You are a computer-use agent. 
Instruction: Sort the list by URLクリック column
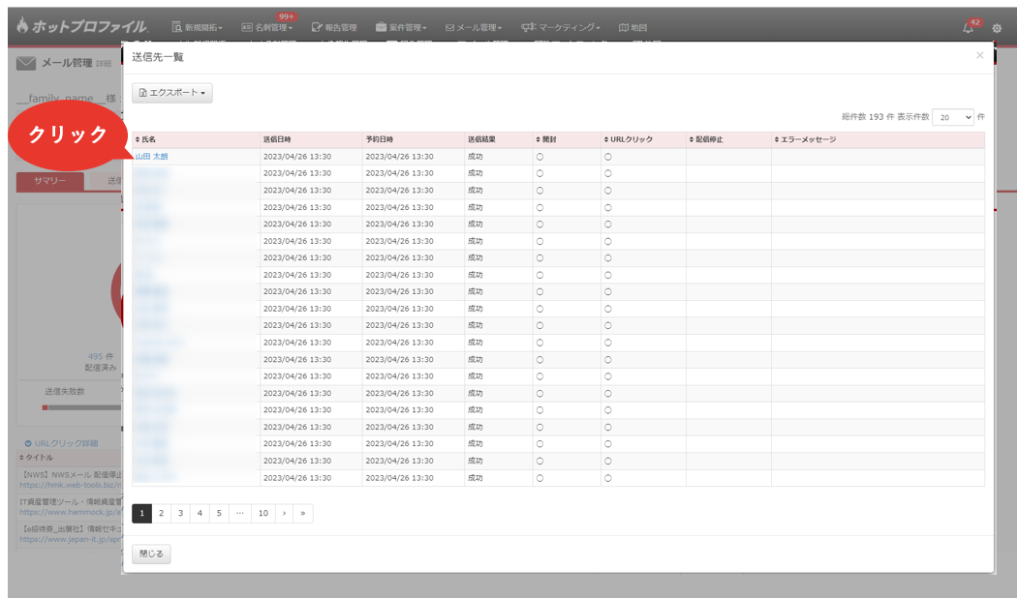pyautogui.click(x=628, y=139)
